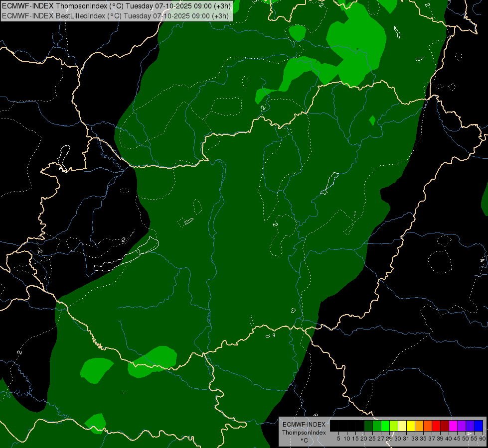The image size is (488, 448).
Task: Click the dark red 39–40 legend swatch
Action: [445, 426]
